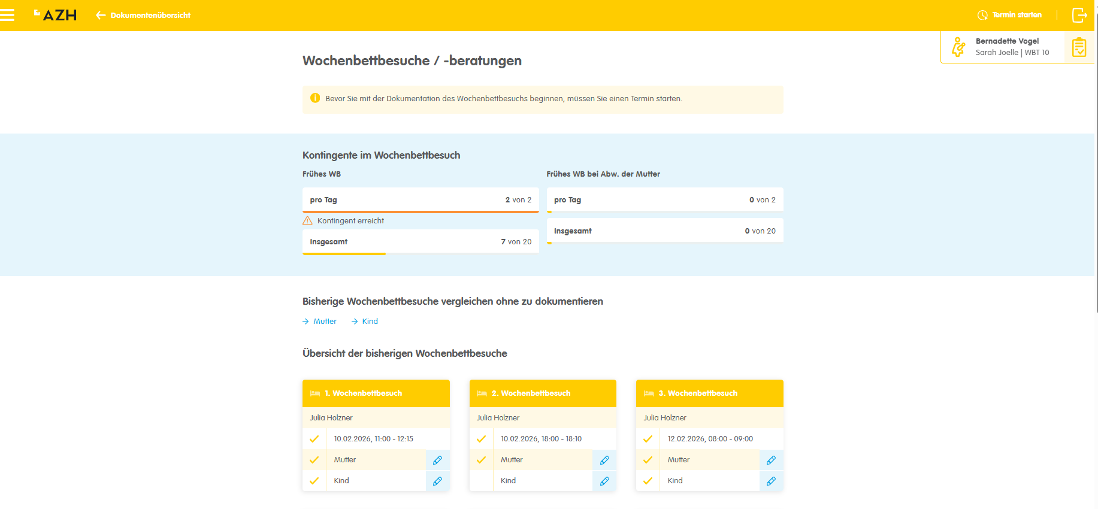The height and width of the screenshot is (509, 1098).
Task: Edit Mutter in 2. Wochenbettbesuch
Action: point(604,460)
